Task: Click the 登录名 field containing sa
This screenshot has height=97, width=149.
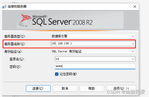Action: click(x=95, y=59)
